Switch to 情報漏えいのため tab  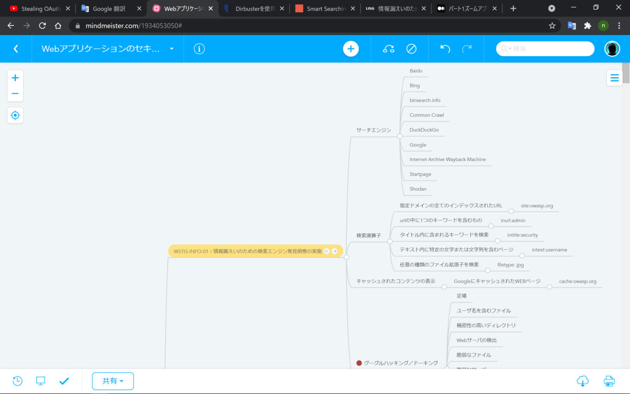point(397,8)
